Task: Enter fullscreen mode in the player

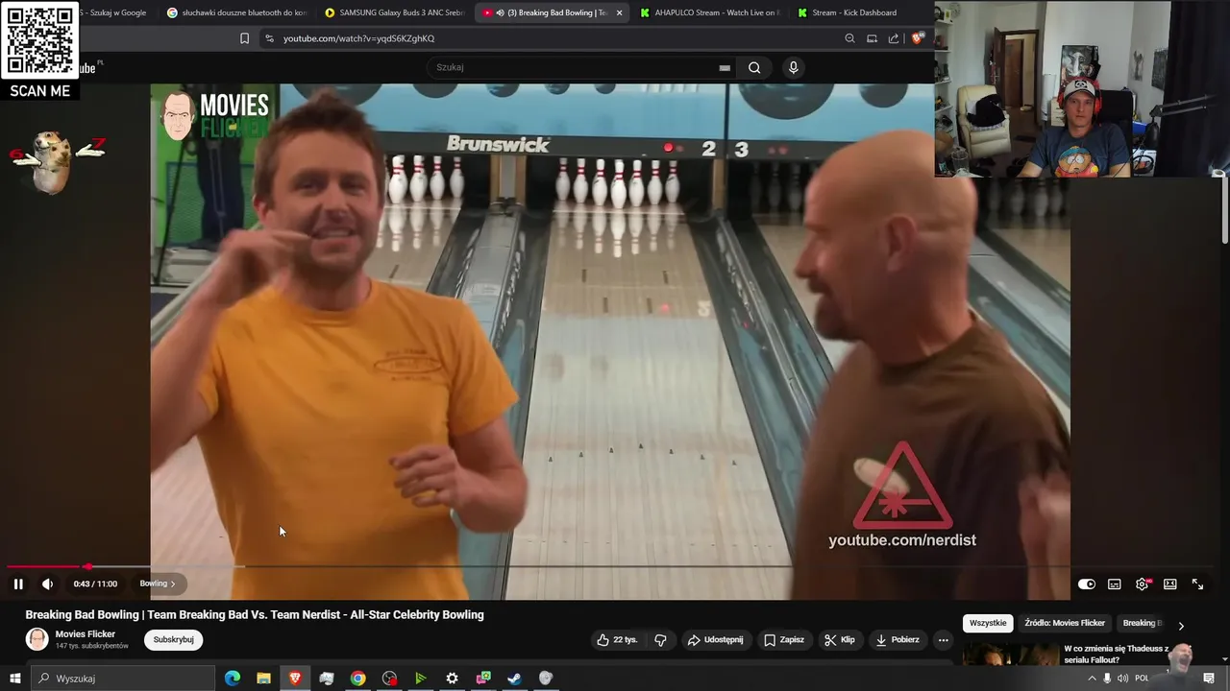Action: pyautogui.click(x=1197, y=584)
